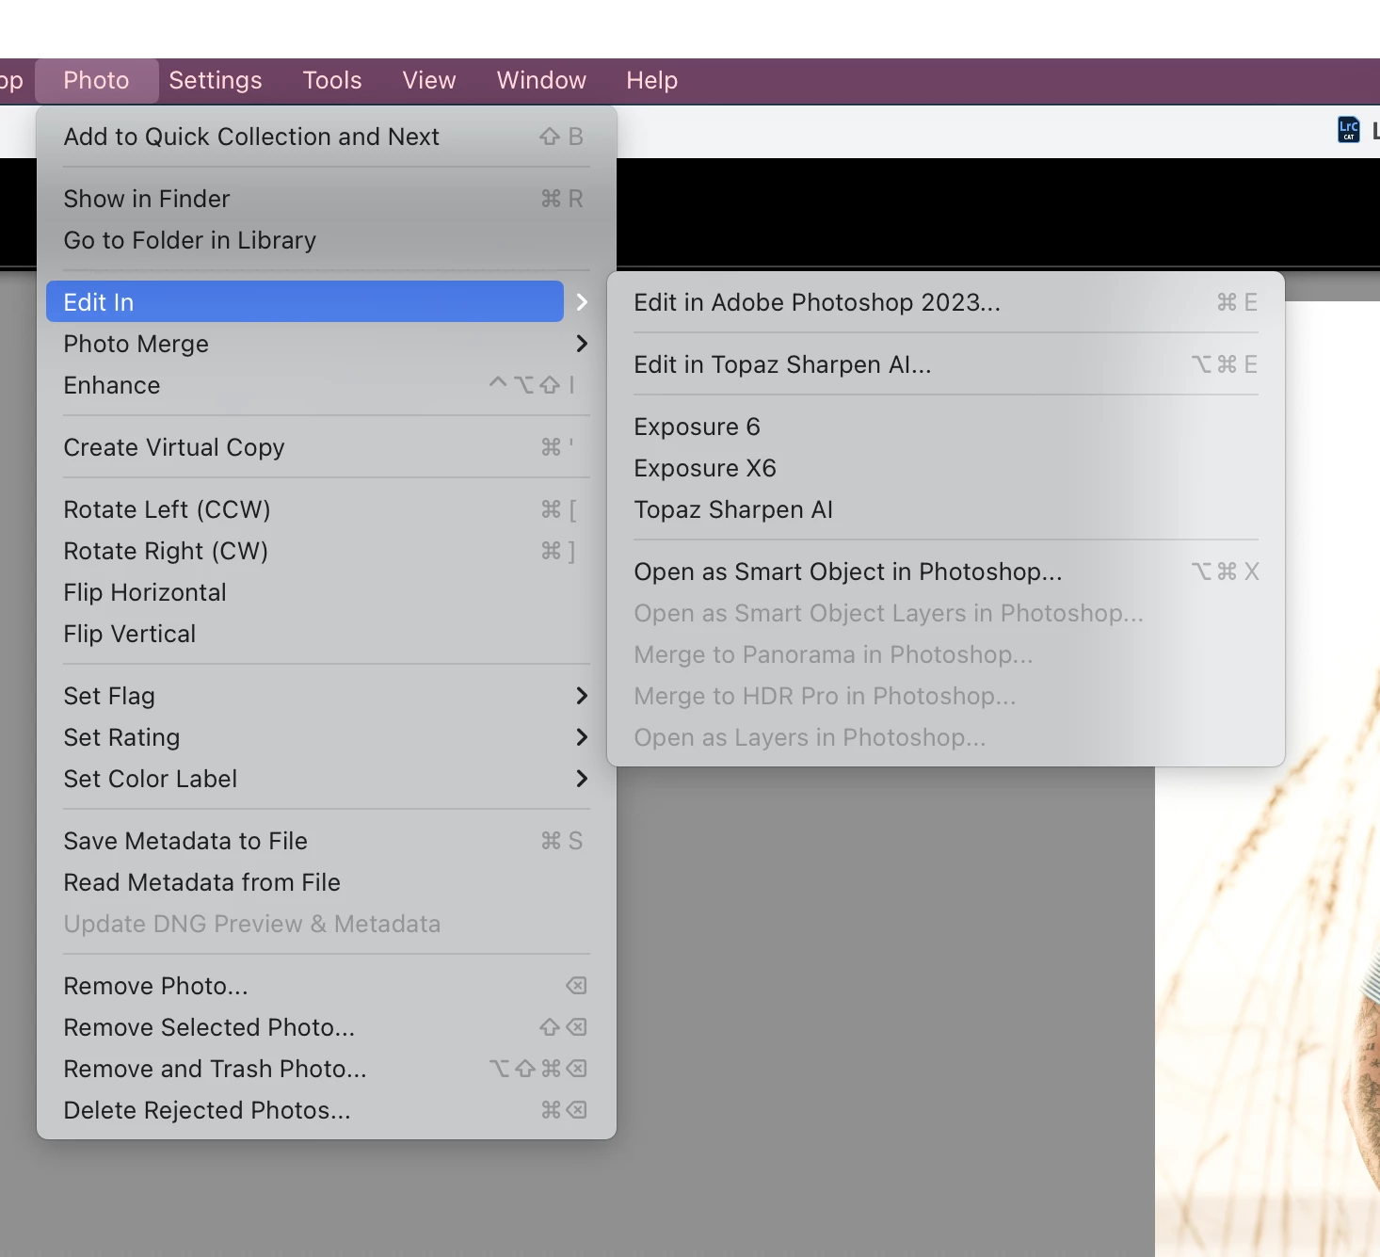Open the Help menu
This screenshot has width=1380, height=1257.
point(652,80)
